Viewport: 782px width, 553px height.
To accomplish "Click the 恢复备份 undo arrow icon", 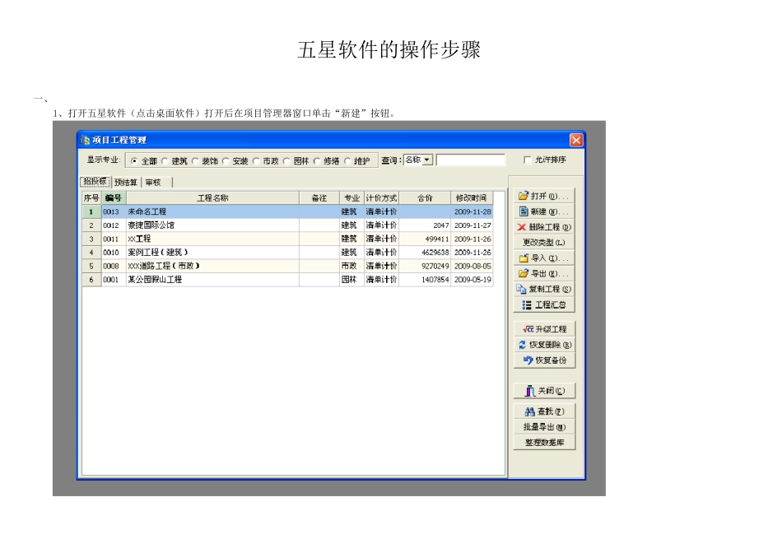I will [528, 360].
